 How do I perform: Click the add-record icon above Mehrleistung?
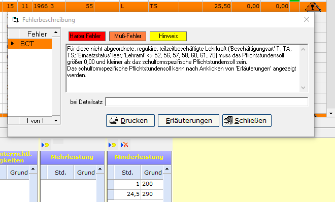point(45,145)
